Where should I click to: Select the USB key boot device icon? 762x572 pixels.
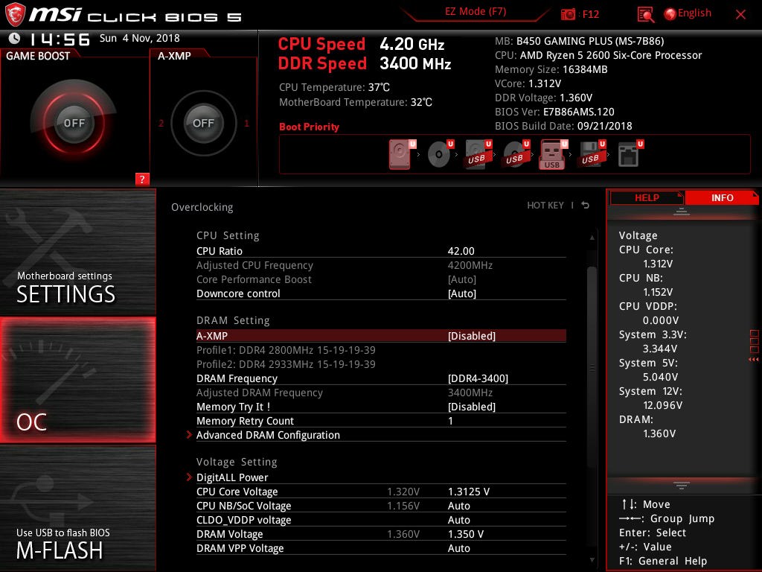coord(553,154)
